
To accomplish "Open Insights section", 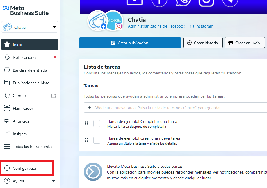I will click(30, 134).
